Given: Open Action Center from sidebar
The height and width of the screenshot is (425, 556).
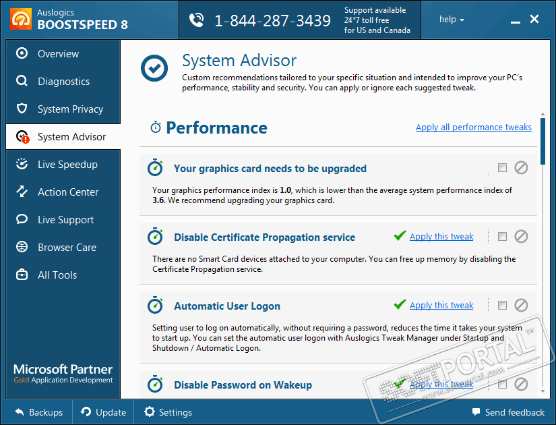Looking at the screenshot, I should pos(63,192).
